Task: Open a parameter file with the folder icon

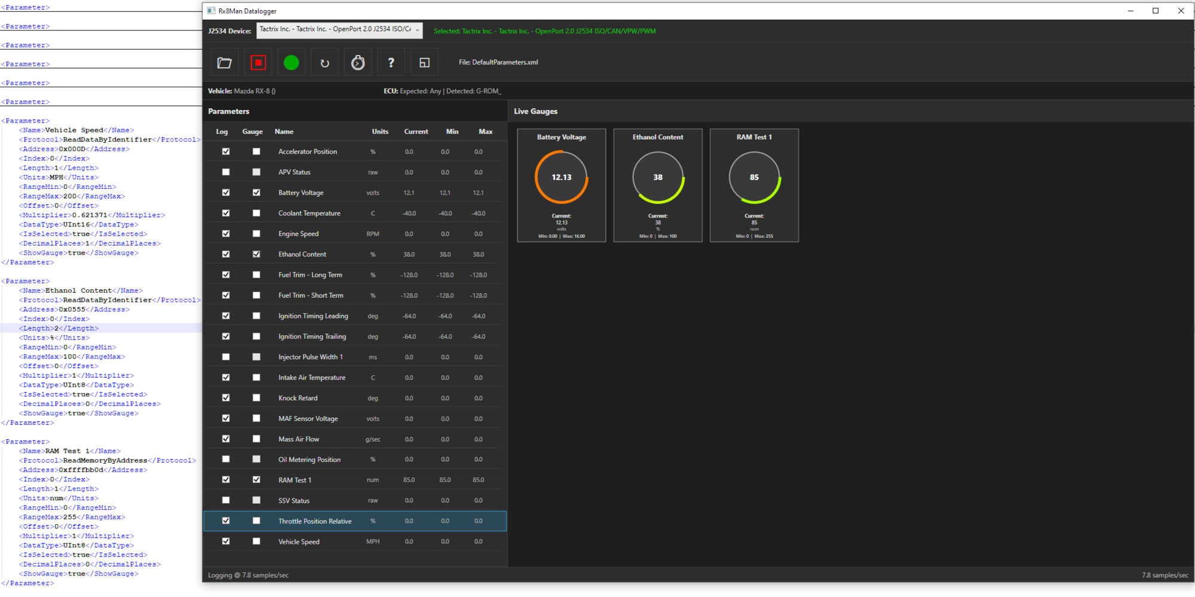Action: [225, 63]
